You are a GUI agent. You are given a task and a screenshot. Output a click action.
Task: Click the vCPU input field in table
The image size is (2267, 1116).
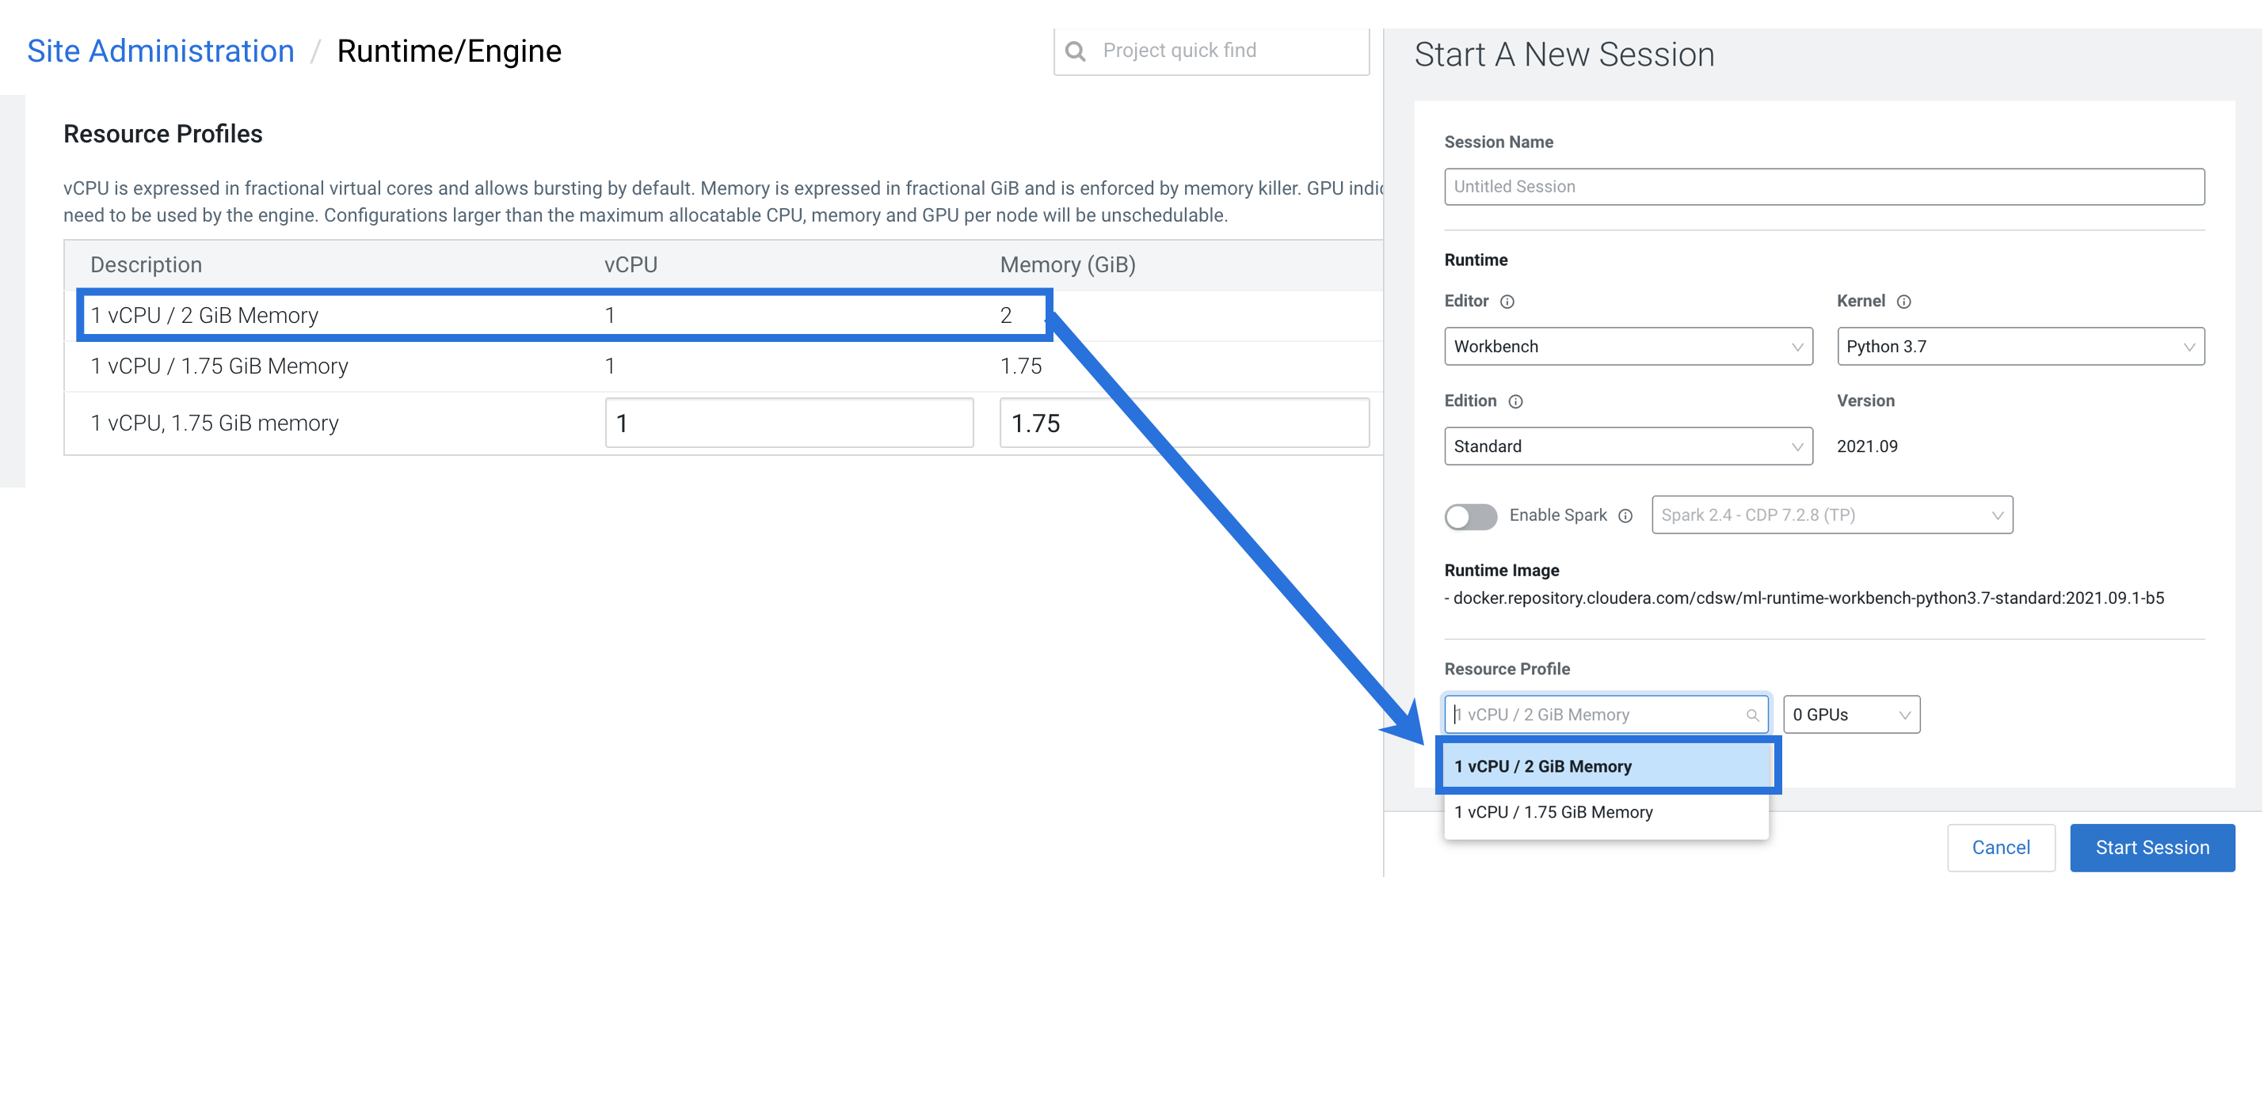point(788,423)
